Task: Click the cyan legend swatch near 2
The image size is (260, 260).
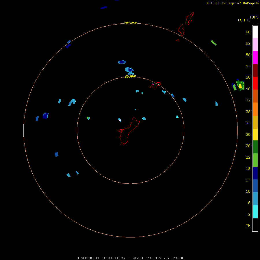Action: pos(255,212)
